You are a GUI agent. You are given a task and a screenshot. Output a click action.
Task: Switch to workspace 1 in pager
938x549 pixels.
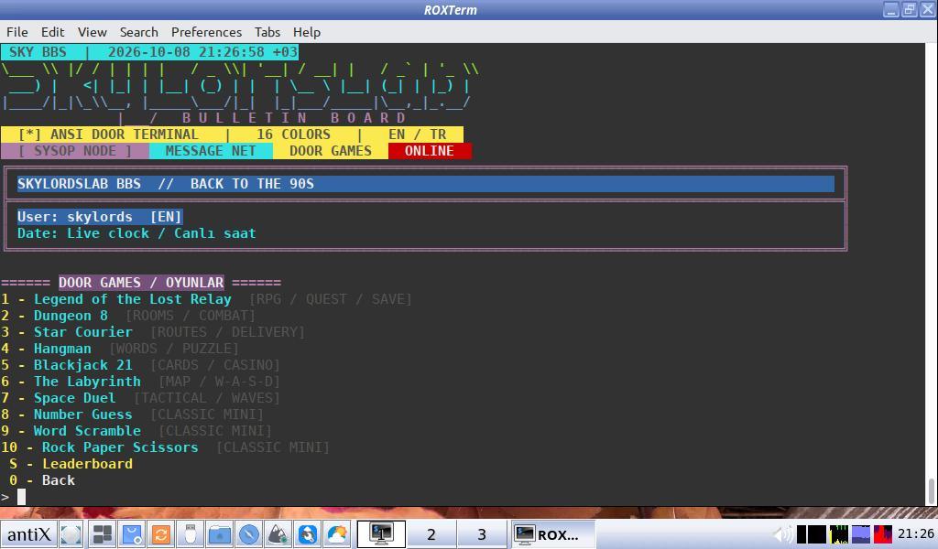click(x=381, y=534)
